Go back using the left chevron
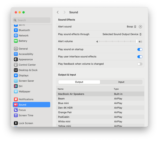 coord(58,12)
